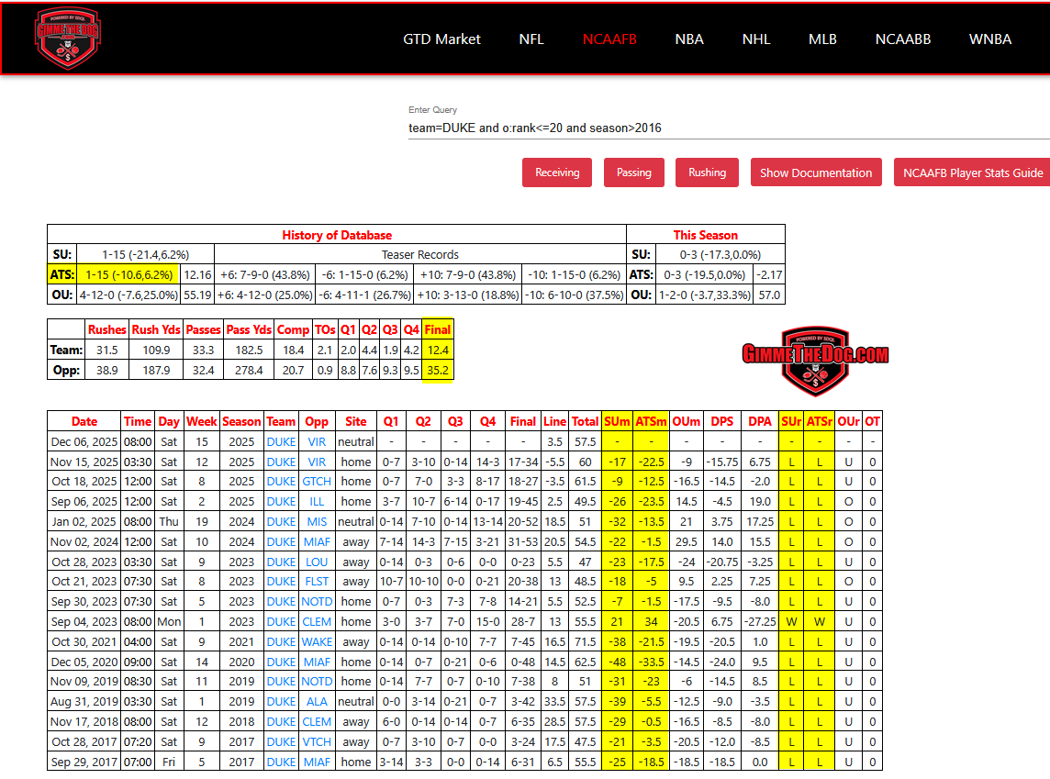Click the Opp Final value 35.2
The height and width of the screenshot is (779, 1050).
pos(438,370)
